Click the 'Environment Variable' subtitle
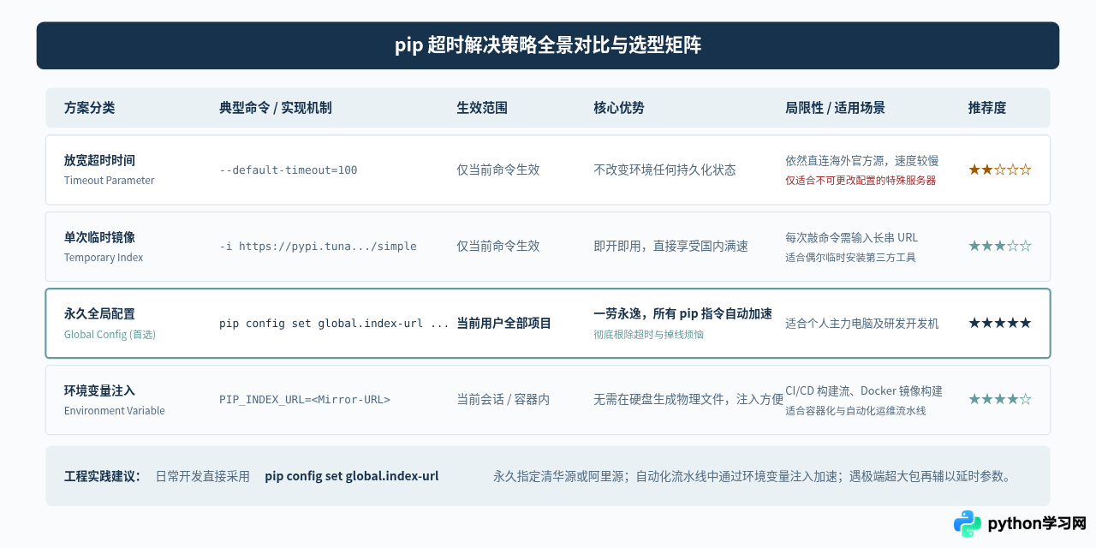The width and height of the screenshot is (1096, 548). click(115, 411)
